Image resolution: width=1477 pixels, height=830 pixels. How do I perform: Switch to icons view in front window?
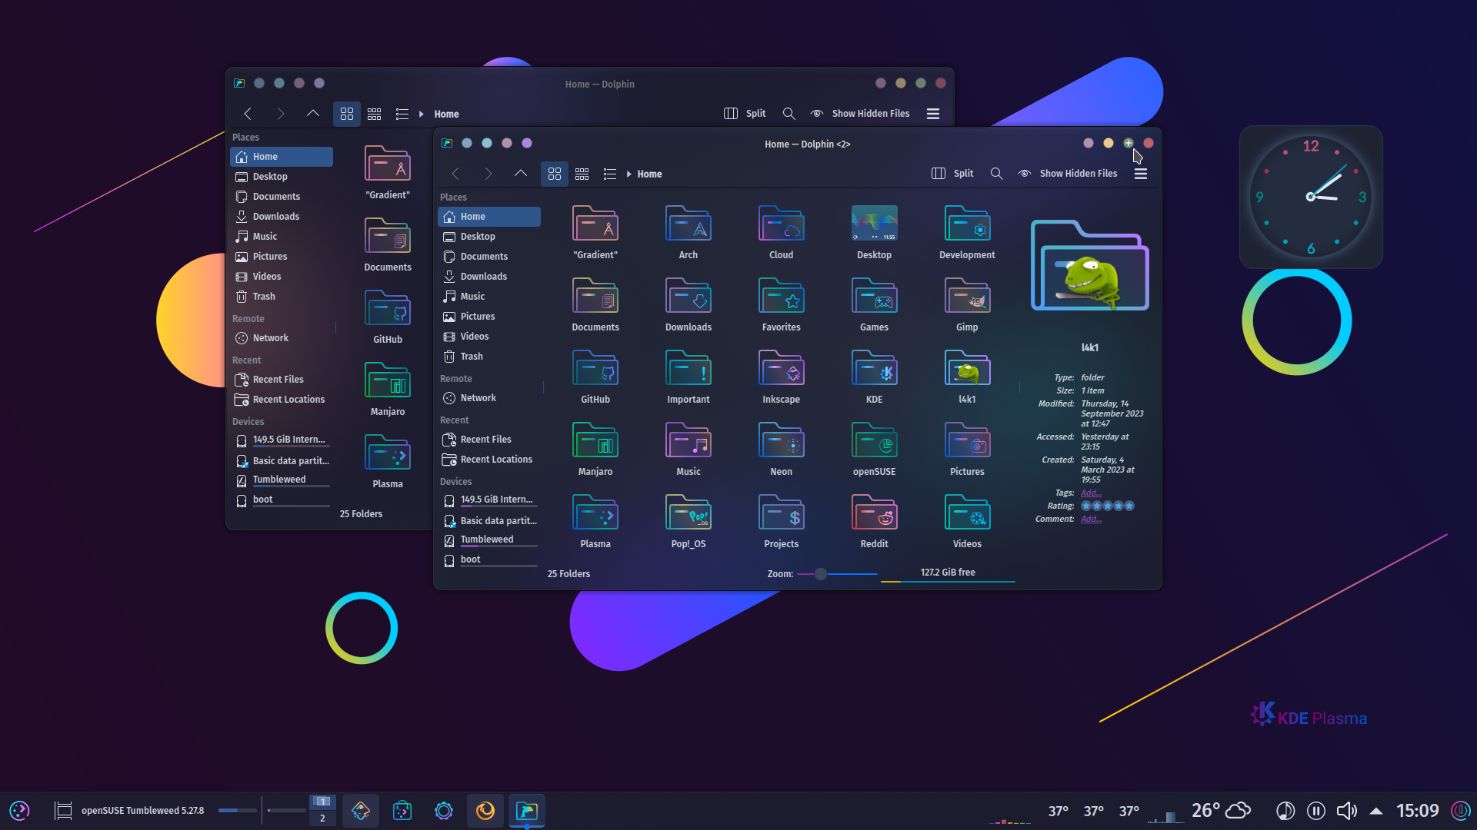click(x=555, y=174)
